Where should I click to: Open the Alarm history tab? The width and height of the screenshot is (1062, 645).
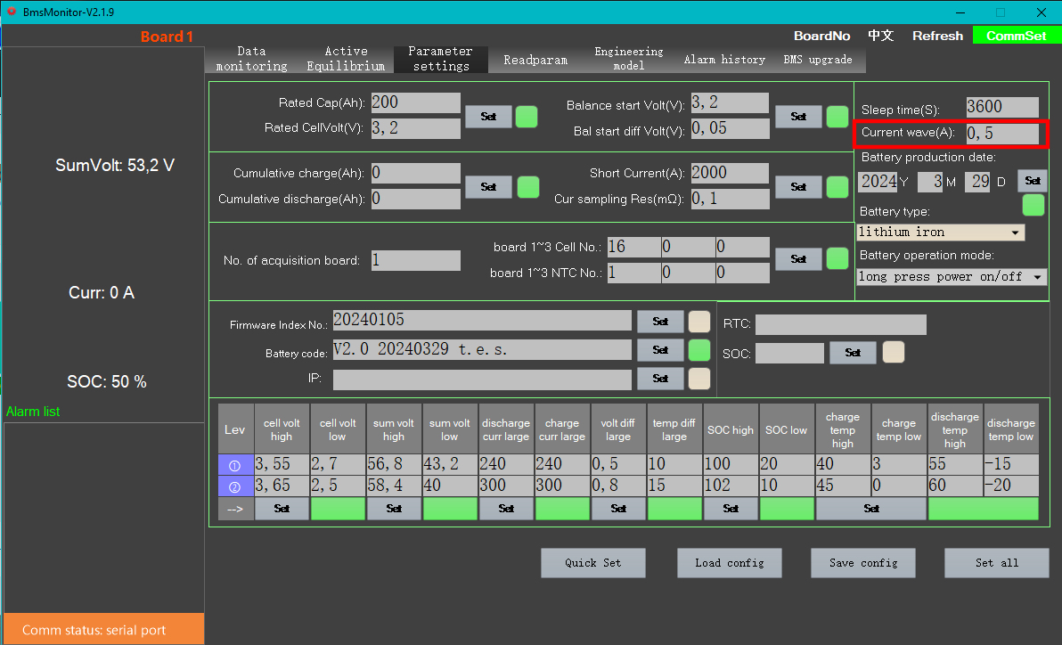(x=724, y=60)
